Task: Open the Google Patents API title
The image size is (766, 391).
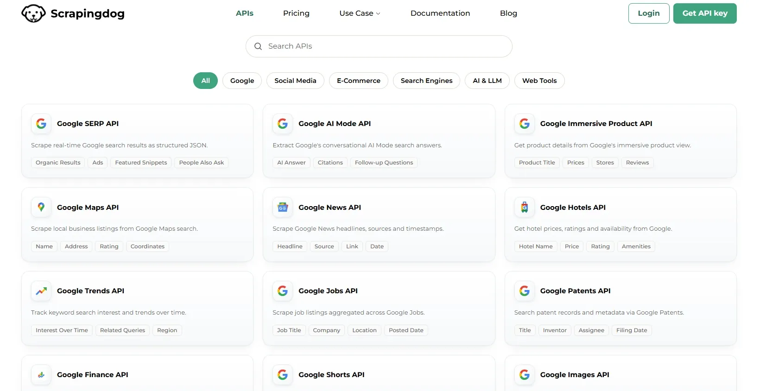Action: pos(575,291)
